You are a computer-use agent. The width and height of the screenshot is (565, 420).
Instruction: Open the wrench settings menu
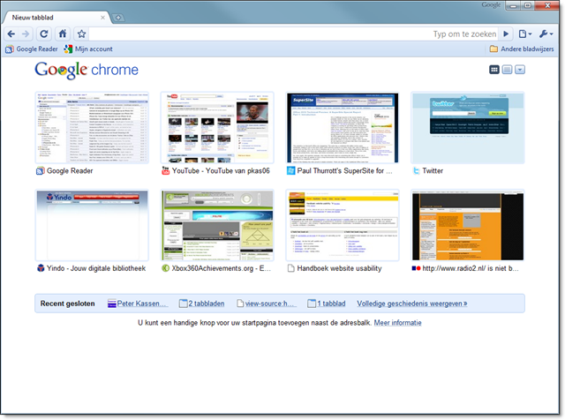546,34
